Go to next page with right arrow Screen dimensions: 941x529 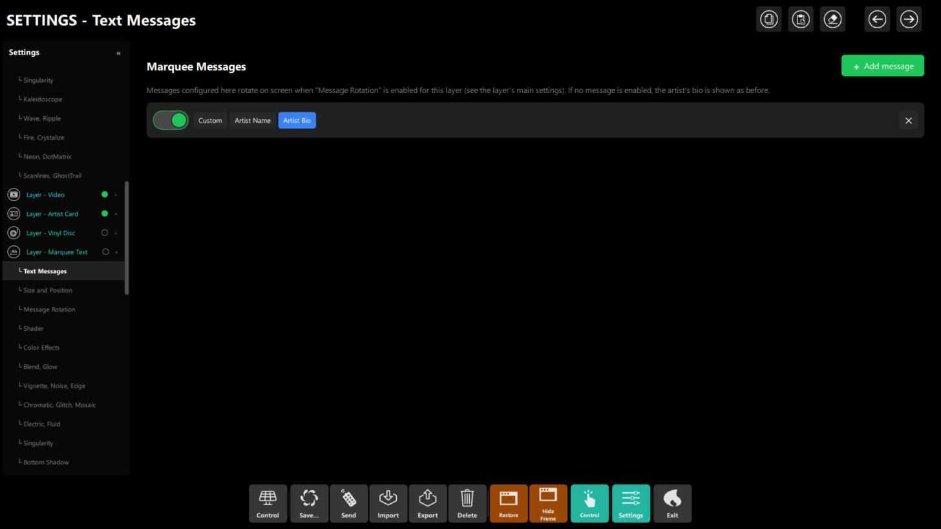click(909, 19)
